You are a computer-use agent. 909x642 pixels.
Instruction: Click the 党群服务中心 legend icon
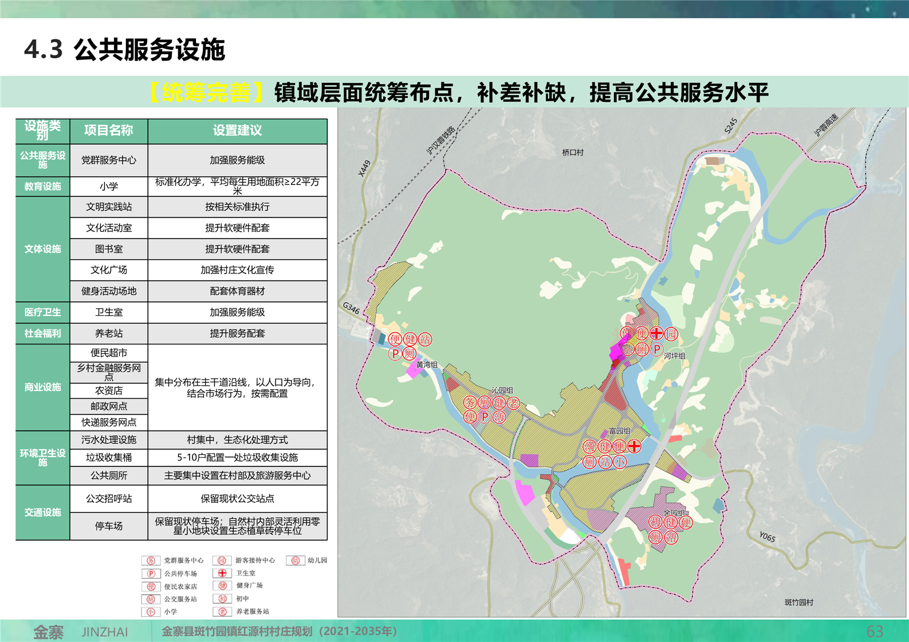(151, 561)
